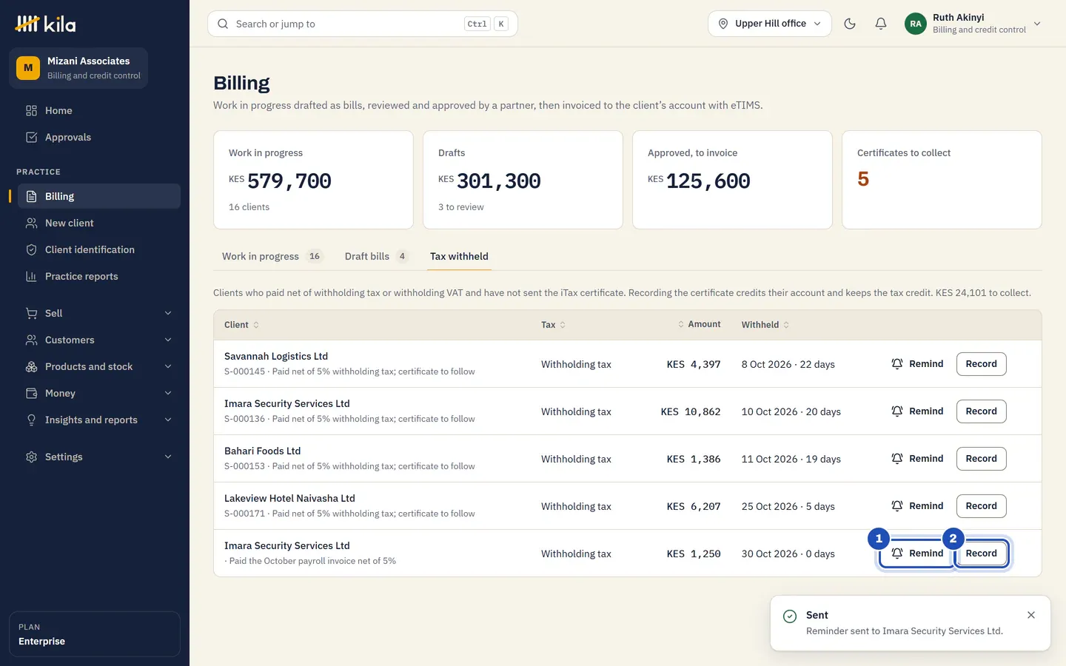Click the Search or jump to field
This screenshot has height=666, width=1066.
click(x=363, y=24)
